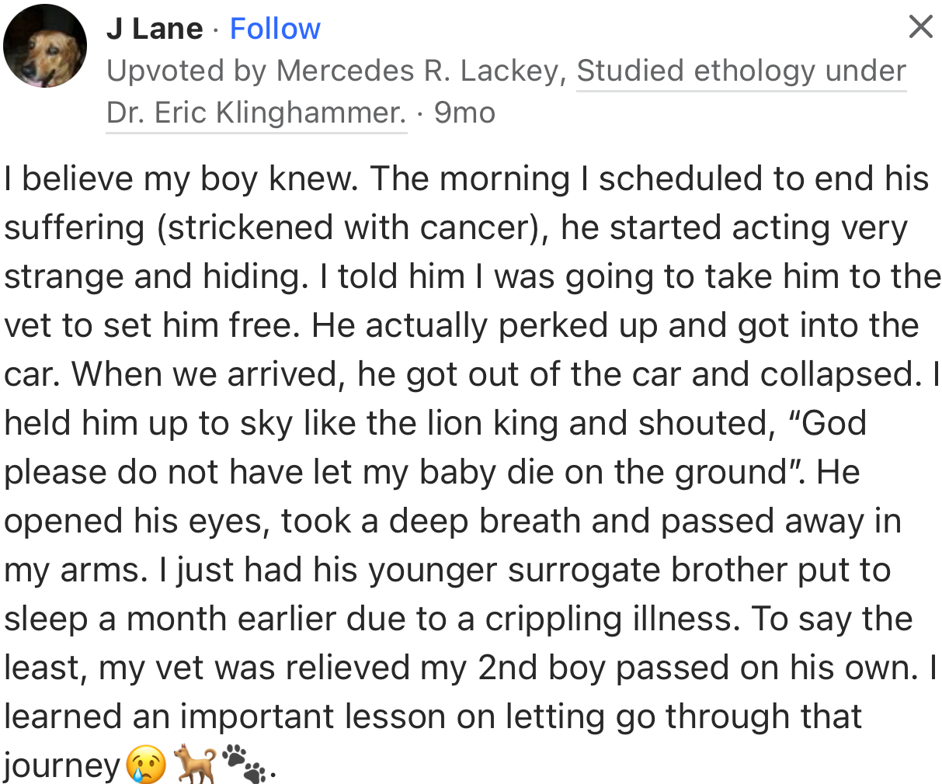Open J Lane's profile name
The height and width of the screenshot is (784, 942).
tap(154, 27)
